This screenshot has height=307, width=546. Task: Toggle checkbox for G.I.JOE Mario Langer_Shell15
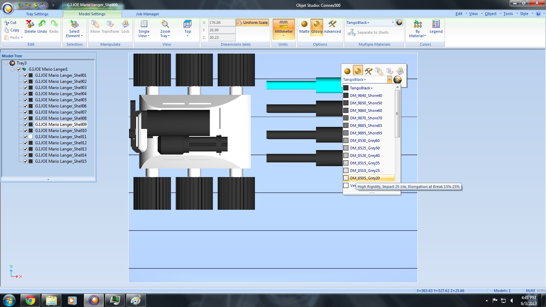tap(25, 161)
